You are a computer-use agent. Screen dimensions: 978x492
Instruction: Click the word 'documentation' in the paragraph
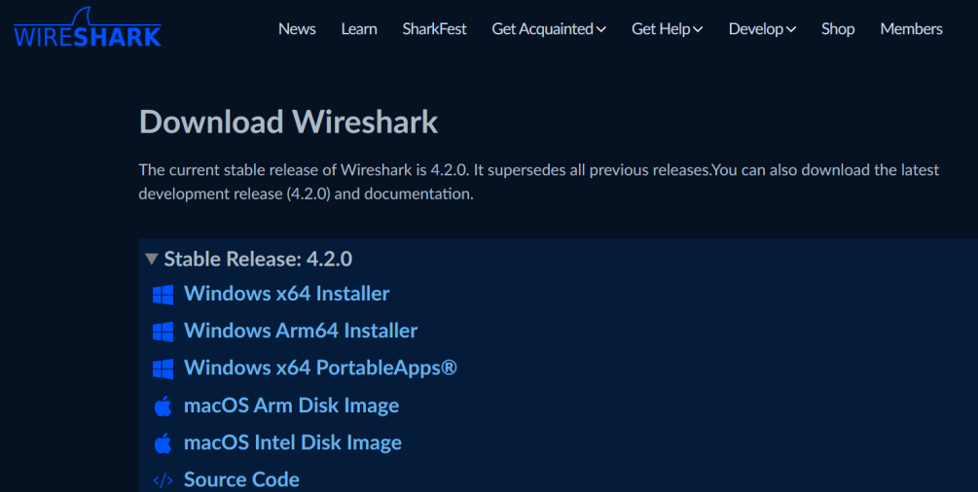[x=417, y=193]
